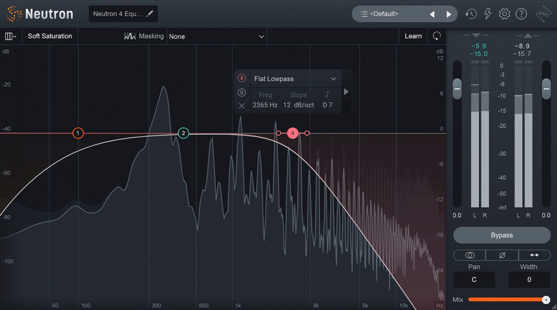Toggle the stereo Pan mode button
The width and height of the screenshot is (557, 310).
(469, 255)
